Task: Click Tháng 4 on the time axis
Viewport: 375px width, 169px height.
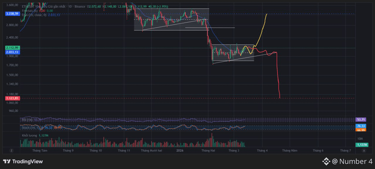Action: pyautogui.click(x=262, y=151)
